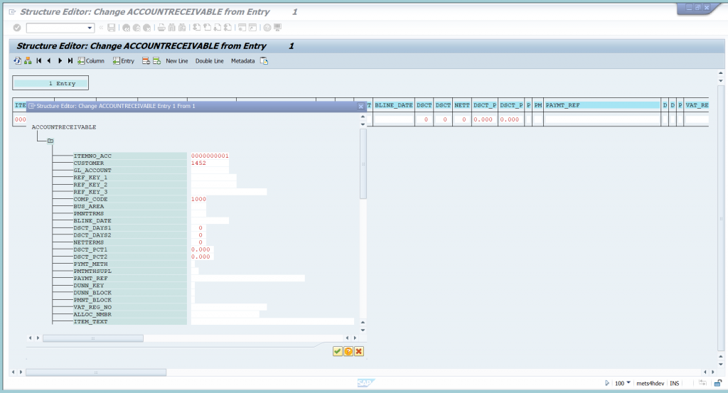Click the BLINE_DATE cell in table row
Image resolution: width=728 pixels, height=393 pixels.
[x=393, y=119]
